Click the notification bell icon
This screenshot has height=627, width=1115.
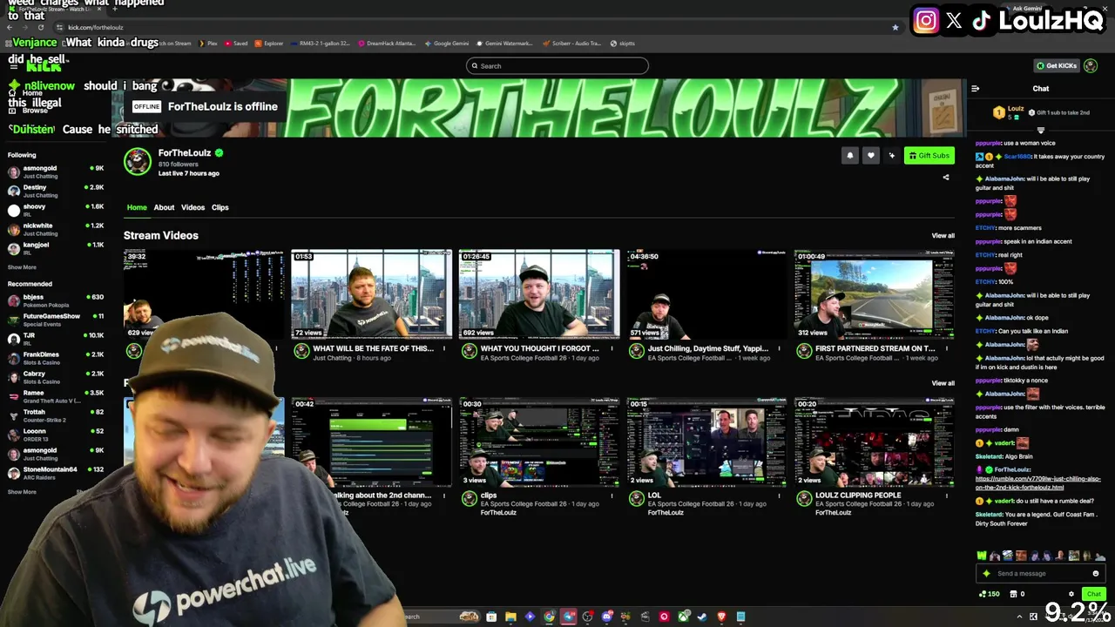coord(850,156)
